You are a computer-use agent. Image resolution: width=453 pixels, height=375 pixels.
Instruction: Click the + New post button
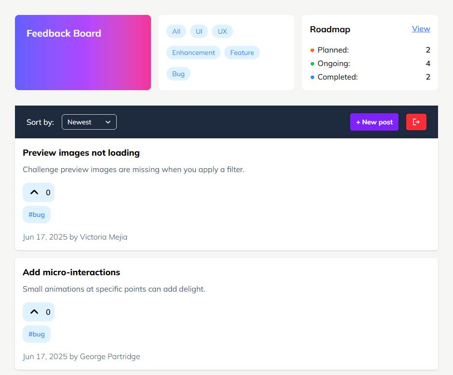(374, 122)
